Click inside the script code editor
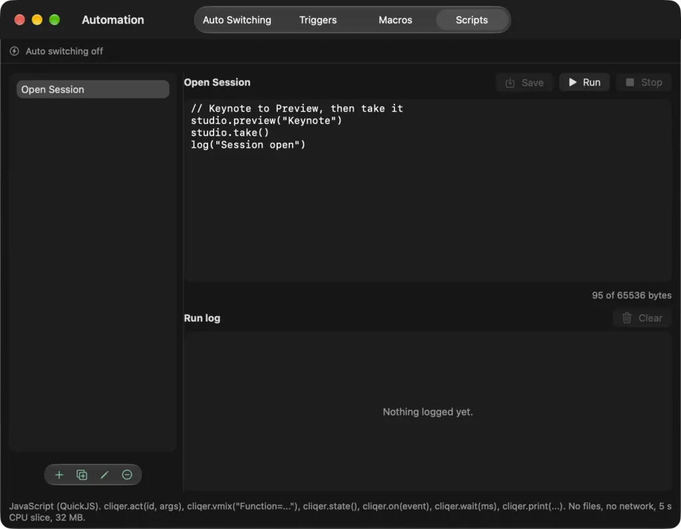This screenshot has width=681, height=529. coord(428,191)
